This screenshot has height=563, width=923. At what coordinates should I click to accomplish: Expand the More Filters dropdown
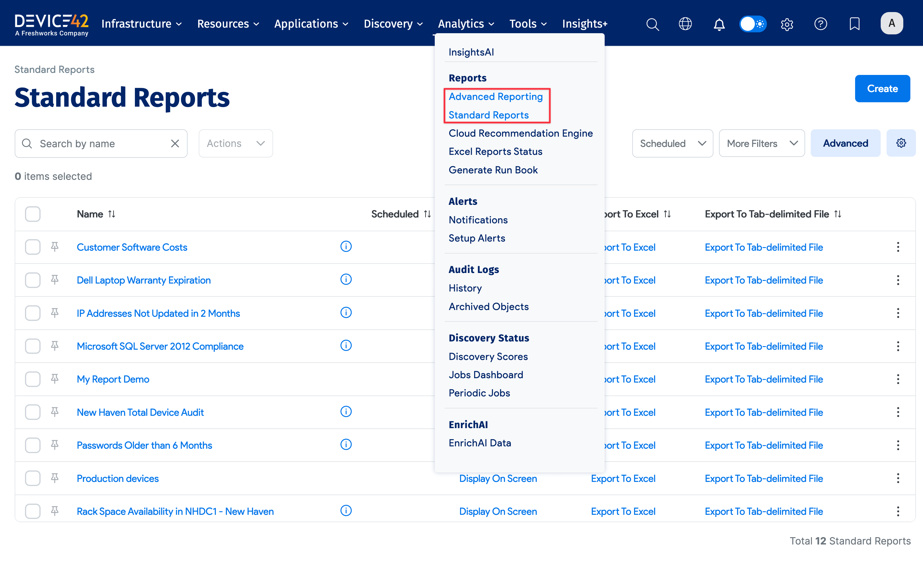coord(761,143)
